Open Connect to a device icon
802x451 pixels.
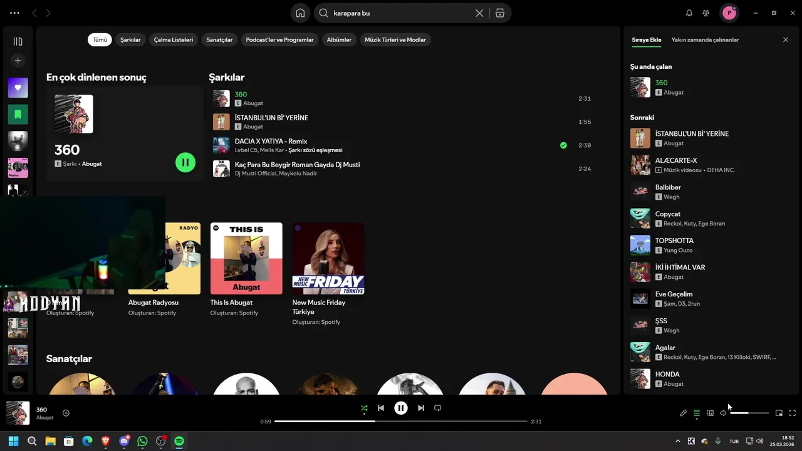[710, 413]
